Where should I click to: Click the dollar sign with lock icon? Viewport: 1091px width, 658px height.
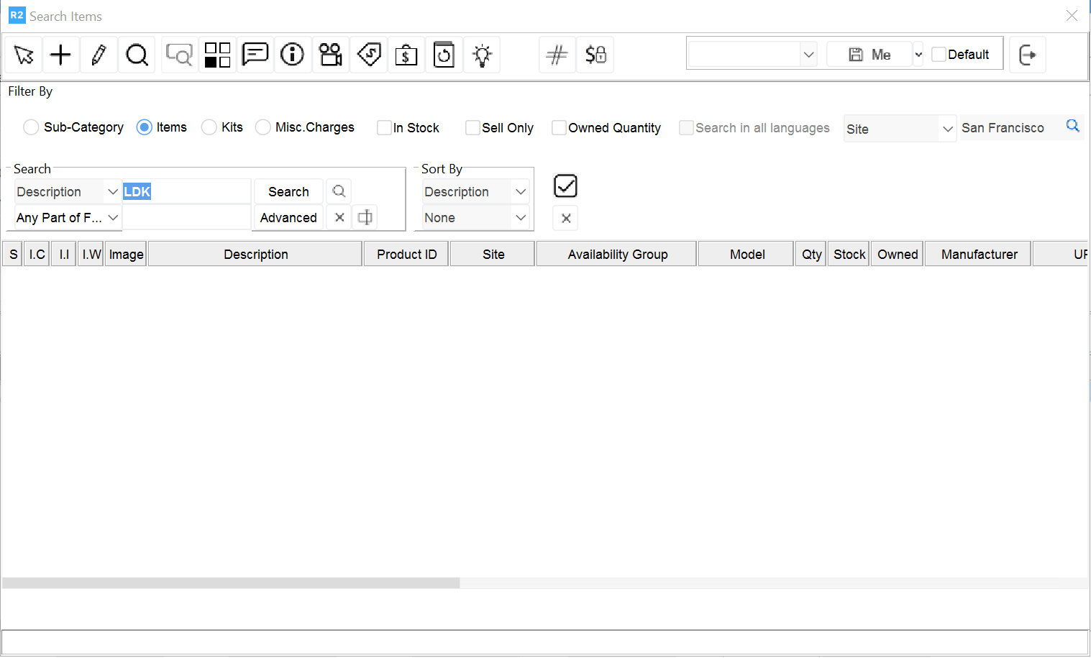(595, 55)
